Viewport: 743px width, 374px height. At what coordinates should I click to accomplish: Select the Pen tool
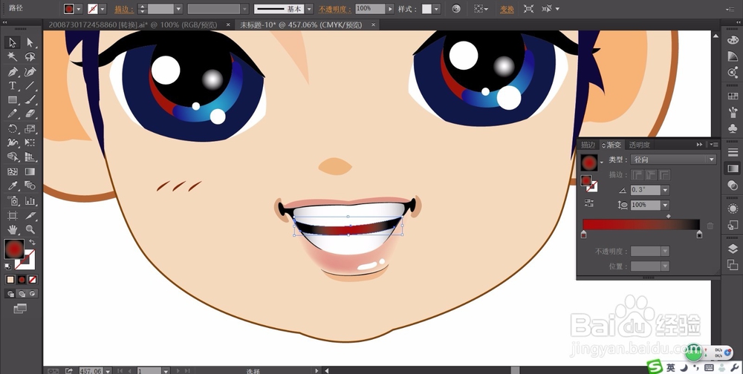pos(13,71)
